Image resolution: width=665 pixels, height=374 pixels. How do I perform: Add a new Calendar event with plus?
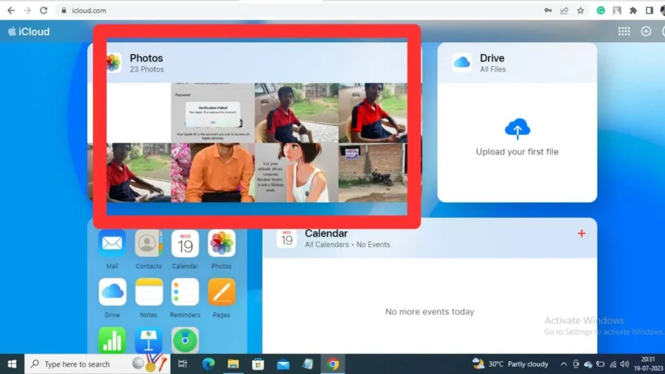pos(581,233)
